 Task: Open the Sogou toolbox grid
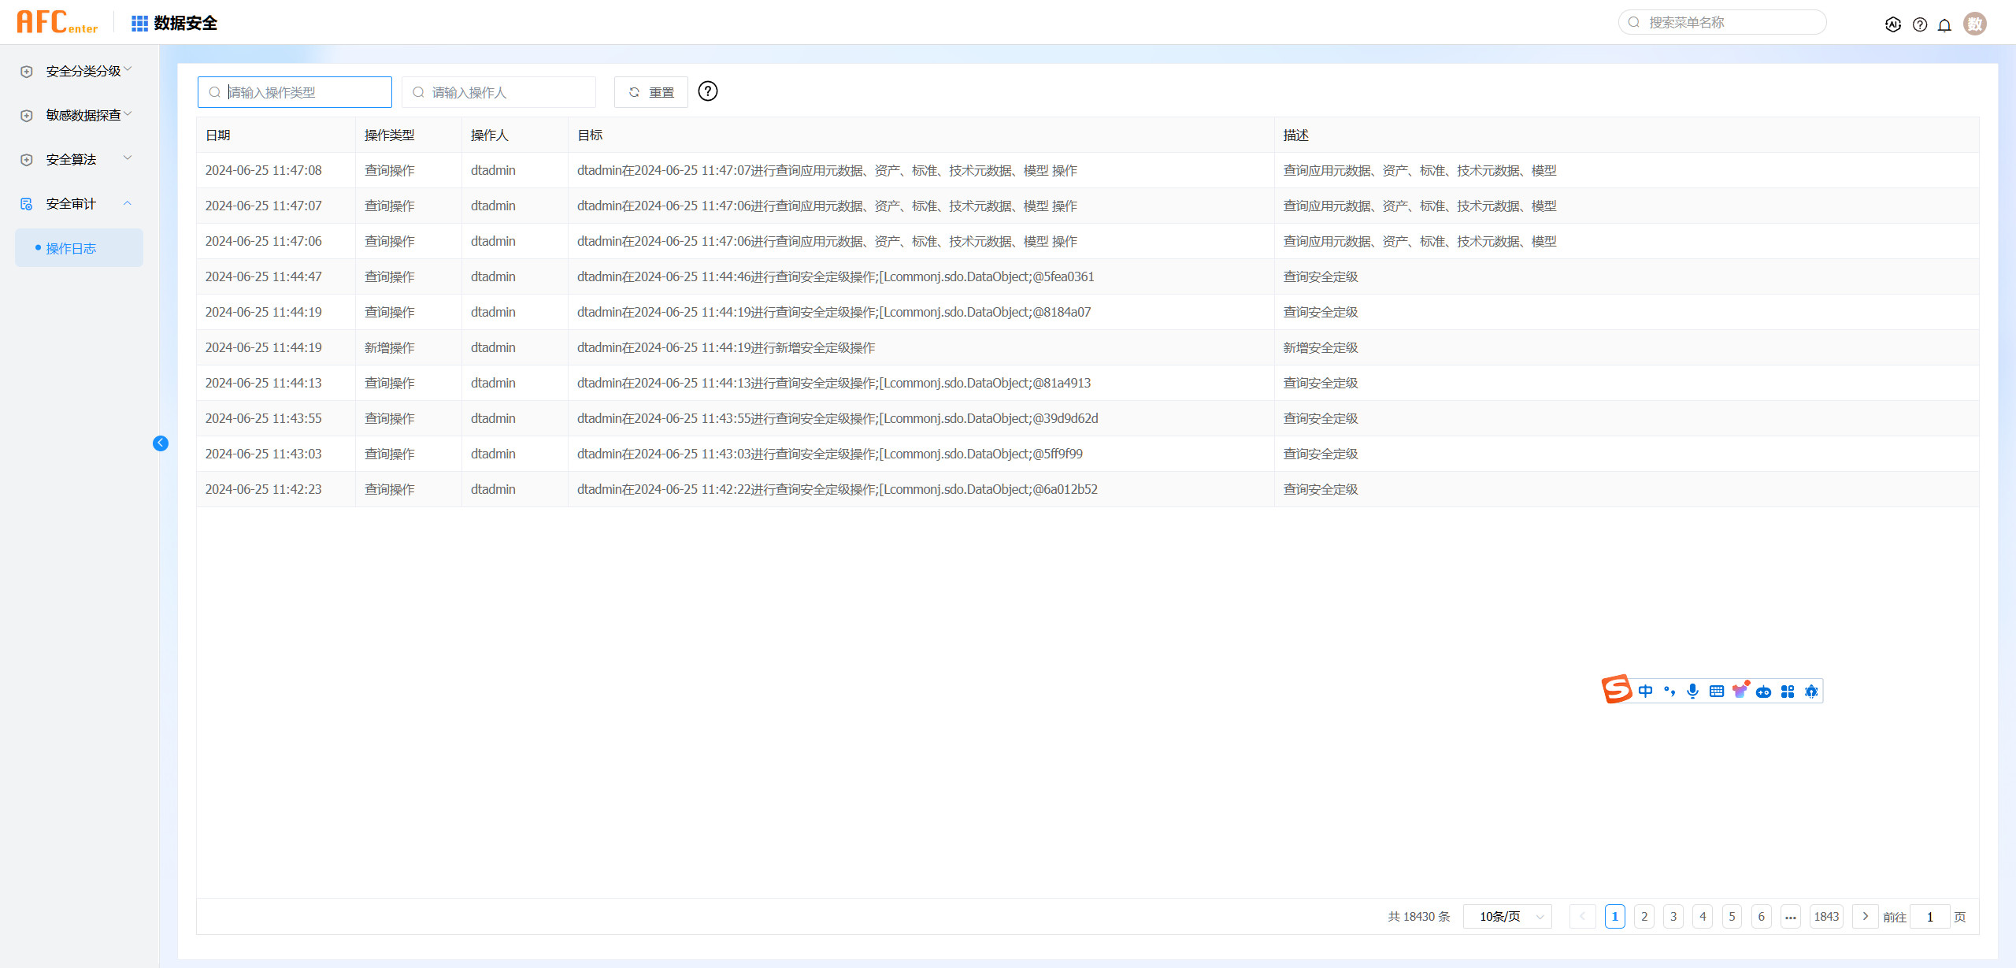click(1788, 691)
